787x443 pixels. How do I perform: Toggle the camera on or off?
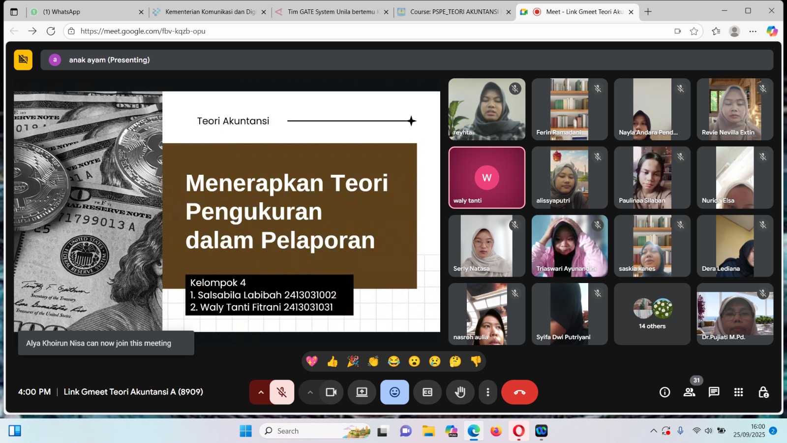[331, 392]
